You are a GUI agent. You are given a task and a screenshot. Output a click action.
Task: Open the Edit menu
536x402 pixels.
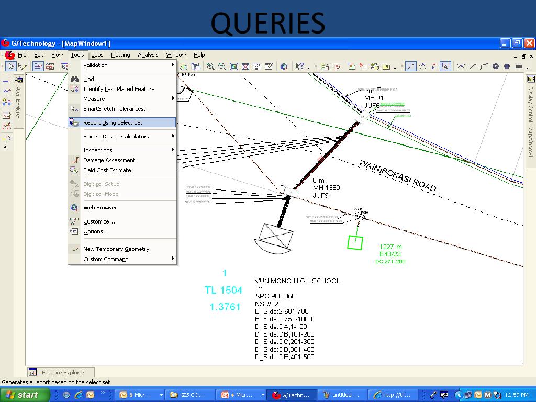(x=39, y=54)
